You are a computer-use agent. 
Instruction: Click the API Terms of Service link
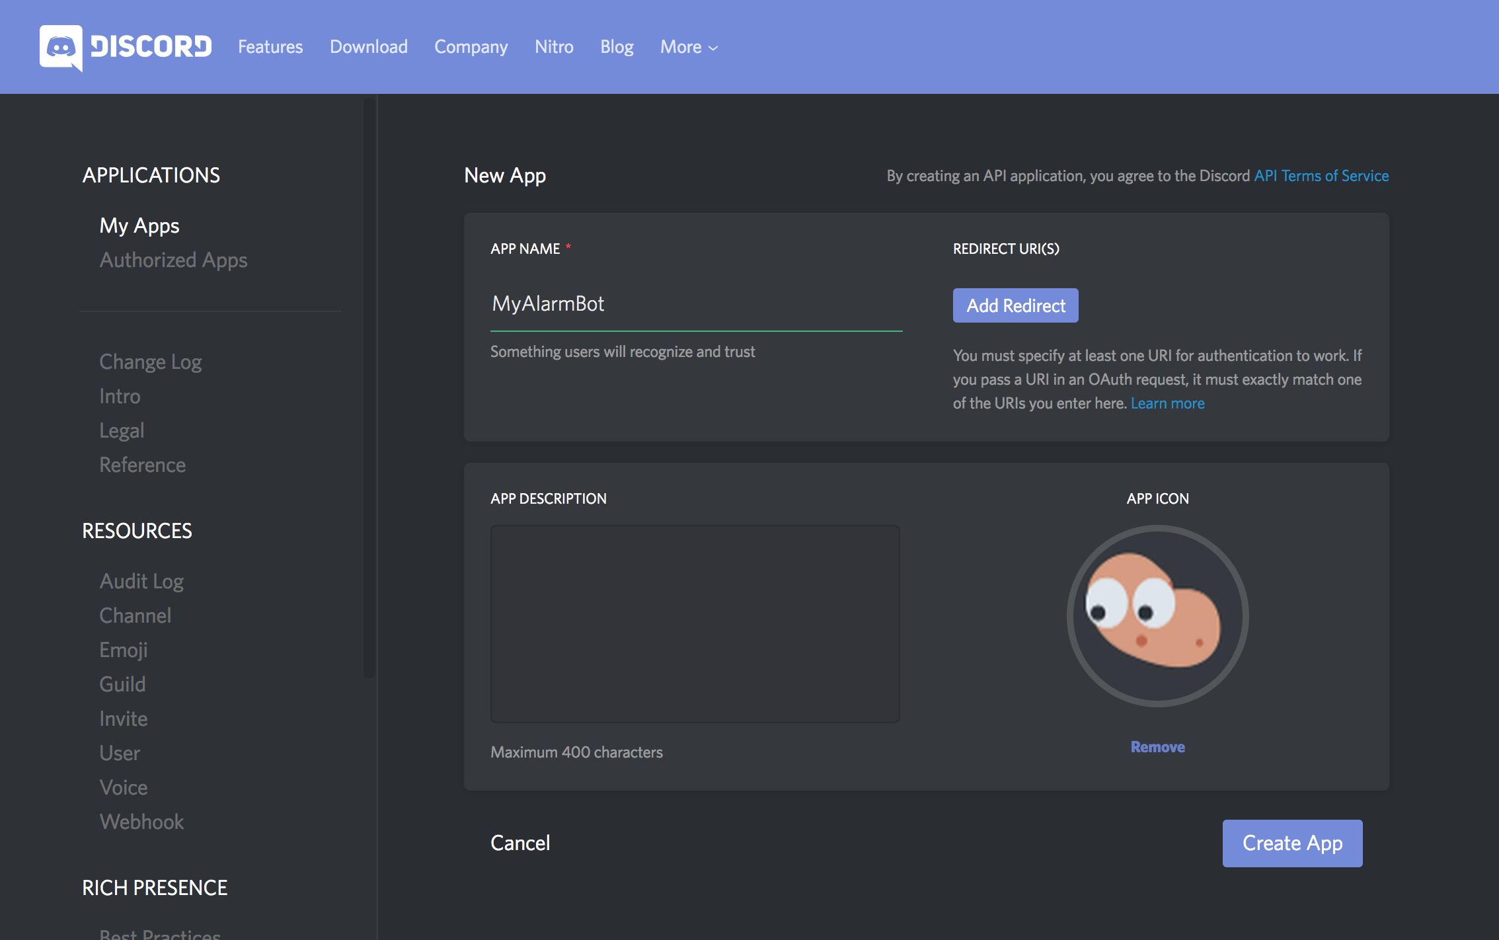(x=1321, y=175)
